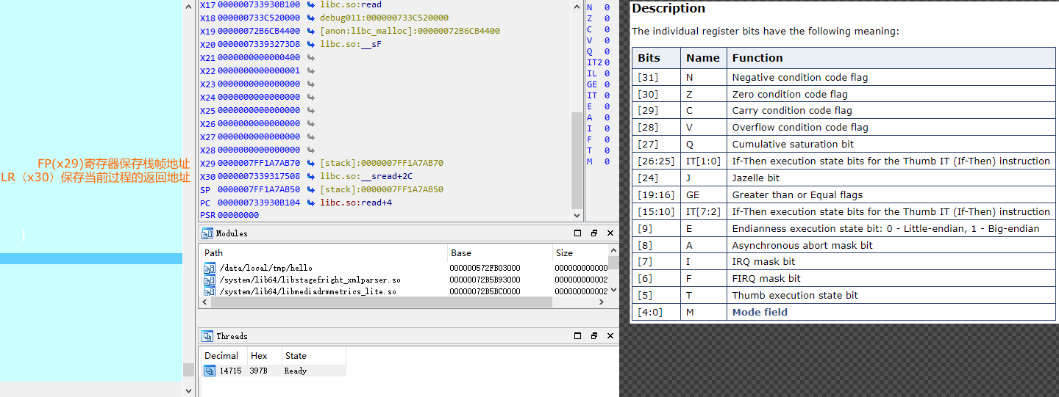This screenshot has width=1059, height=397.
Task: Click the module icon for libstagefright_xmlparser.so
Action: tap(210, 280)
